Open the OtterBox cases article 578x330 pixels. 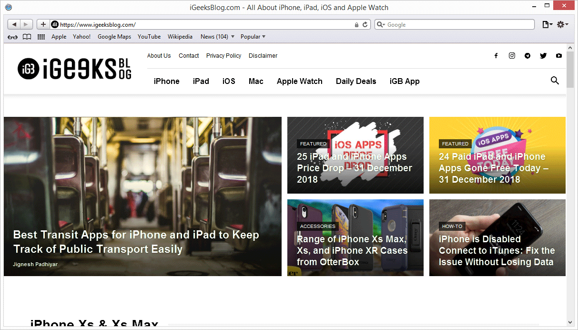tap(352, 250)
